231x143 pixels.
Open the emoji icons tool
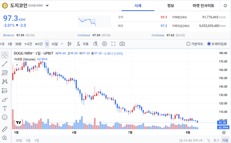pos(5,117)
